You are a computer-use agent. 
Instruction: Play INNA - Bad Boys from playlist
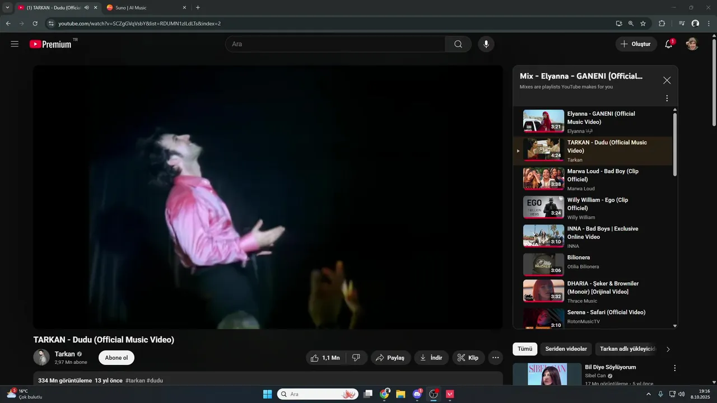point(593,237)
